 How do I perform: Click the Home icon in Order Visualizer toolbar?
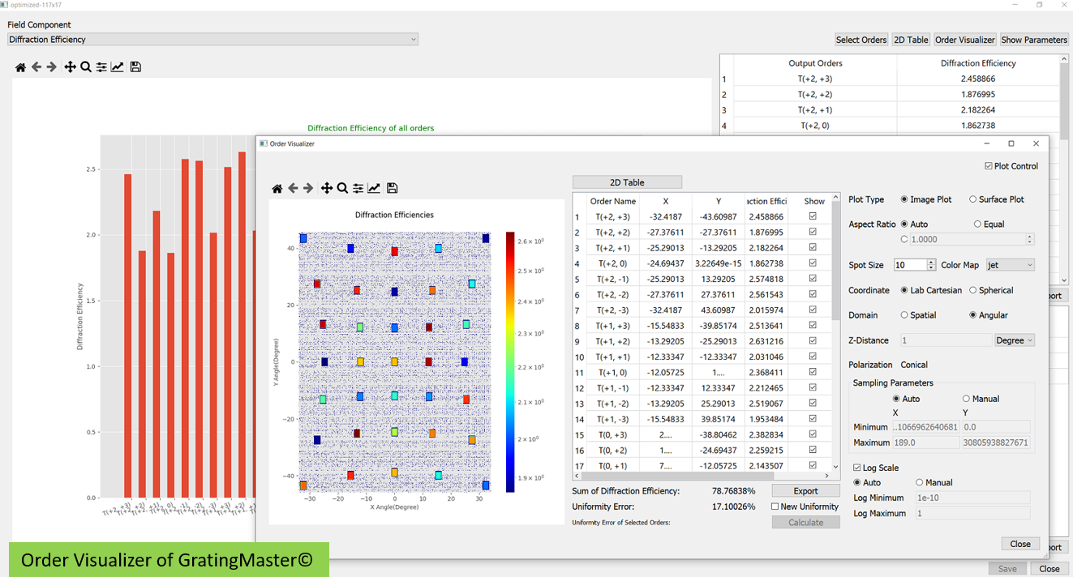[277, 189]
